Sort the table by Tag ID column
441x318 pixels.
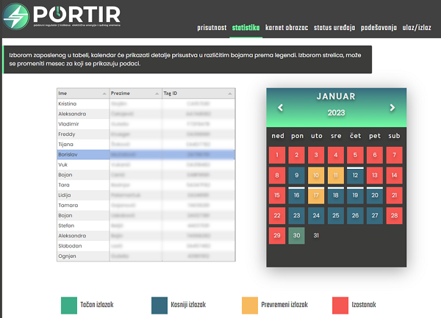198,94
